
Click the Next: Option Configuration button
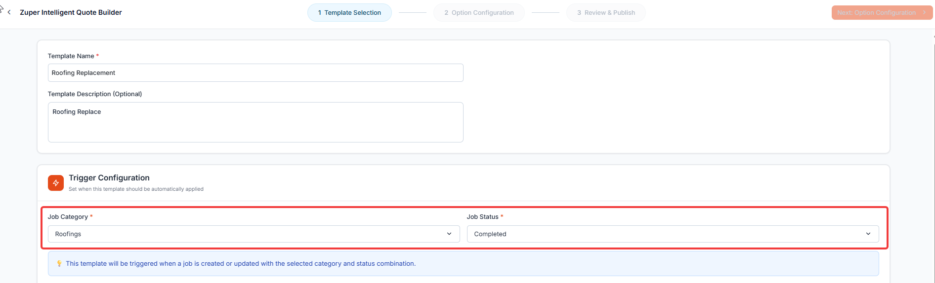[x=882, y=13]
